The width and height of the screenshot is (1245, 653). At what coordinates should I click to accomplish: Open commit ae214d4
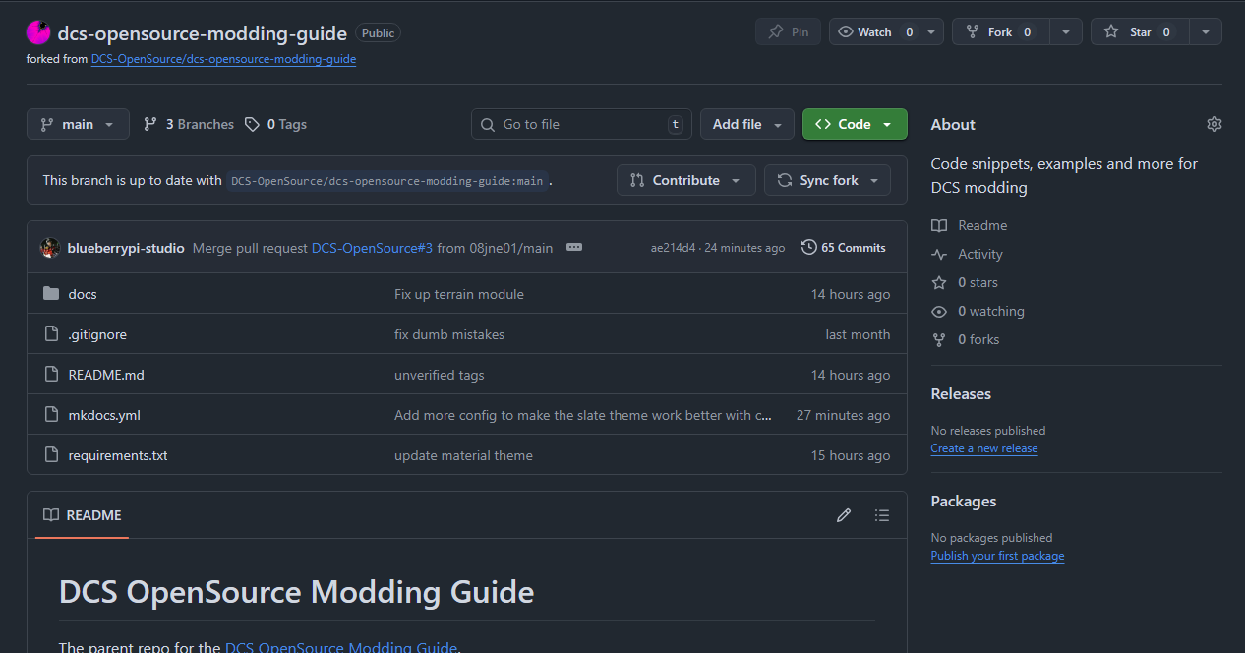point(673,248)
